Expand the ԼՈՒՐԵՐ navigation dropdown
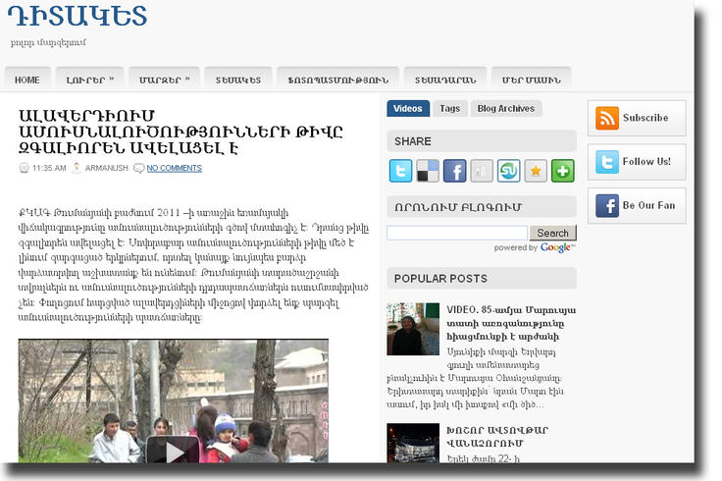Viewport: 722px width, 481px height. click(90, 80)
